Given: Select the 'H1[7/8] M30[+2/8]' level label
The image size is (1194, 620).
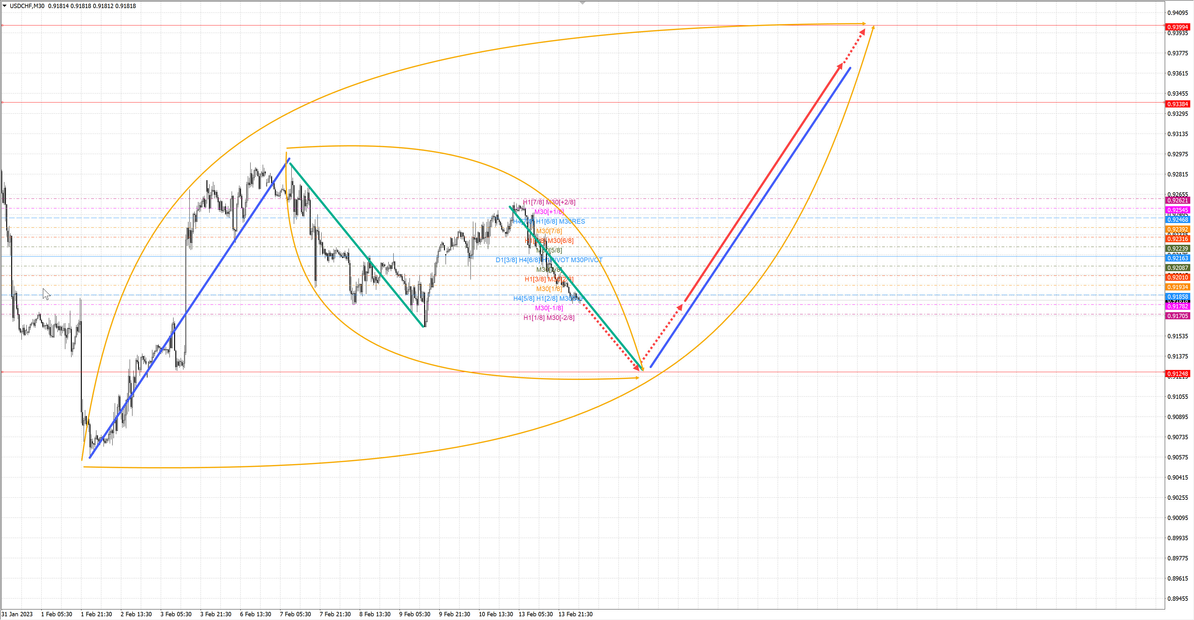Looking at the screenshot, I should [549, 202].
